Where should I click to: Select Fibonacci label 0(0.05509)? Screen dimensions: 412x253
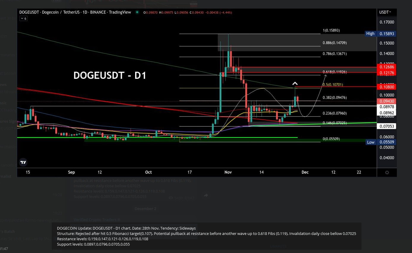point(331,139)
